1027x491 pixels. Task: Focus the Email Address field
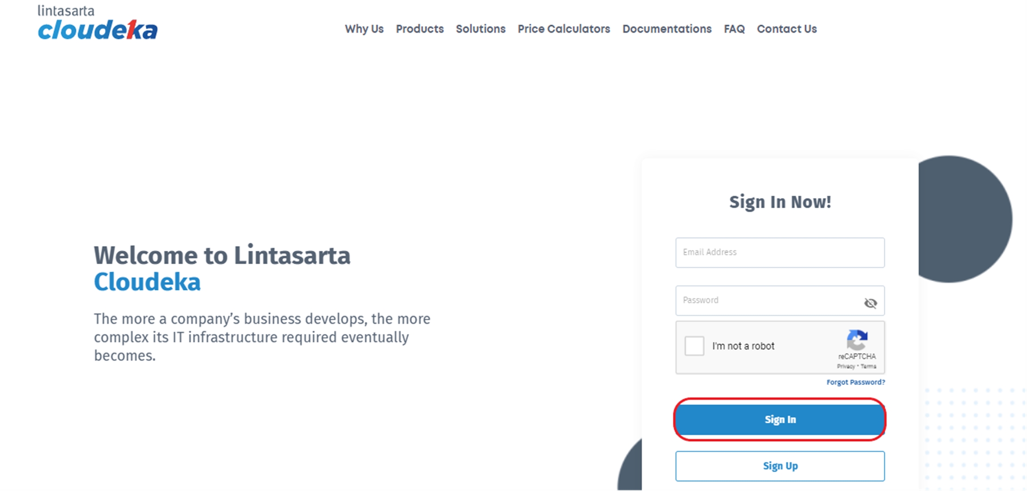point(780,253)
